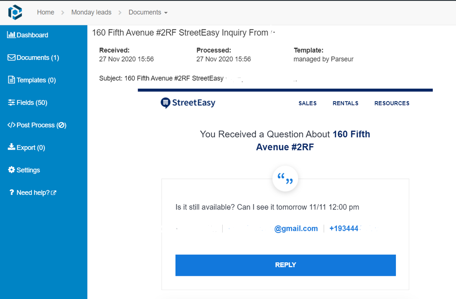Open the Dashboard chart icon
456x299 pixels.
[x=12, y=35]
